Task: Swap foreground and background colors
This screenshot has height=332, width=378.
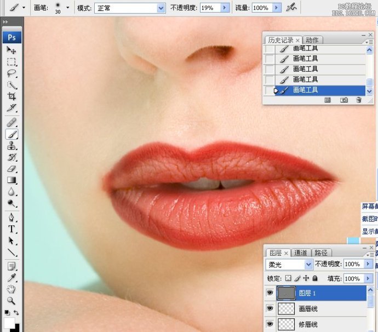Action: coord(16,312)
